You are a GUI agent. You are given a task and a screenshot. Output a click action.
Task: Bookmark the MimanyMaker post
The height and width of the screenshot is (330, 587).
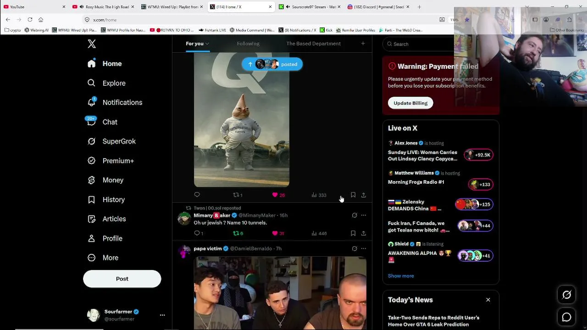353,233
